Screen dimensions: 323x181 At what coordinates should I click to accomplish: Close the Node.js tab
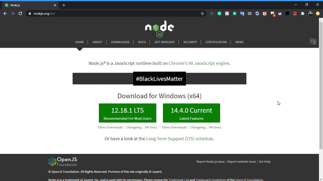[55, 5]
